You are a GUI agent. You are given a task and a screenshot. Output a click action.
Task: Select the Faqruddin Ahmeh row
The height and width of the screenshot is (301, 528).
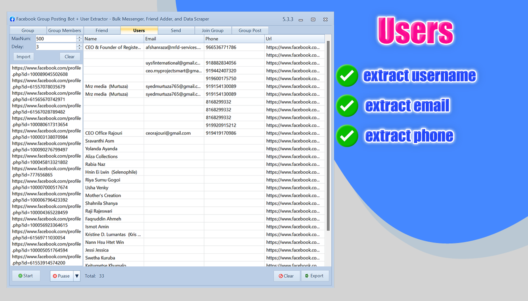point(204,219)
